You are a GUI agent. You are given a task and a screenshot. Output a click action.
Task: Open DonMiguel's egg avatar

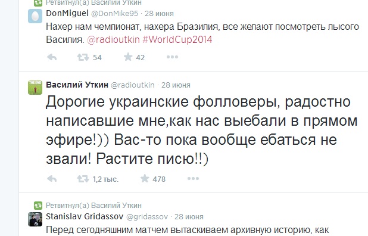click(x=35, y=16)
